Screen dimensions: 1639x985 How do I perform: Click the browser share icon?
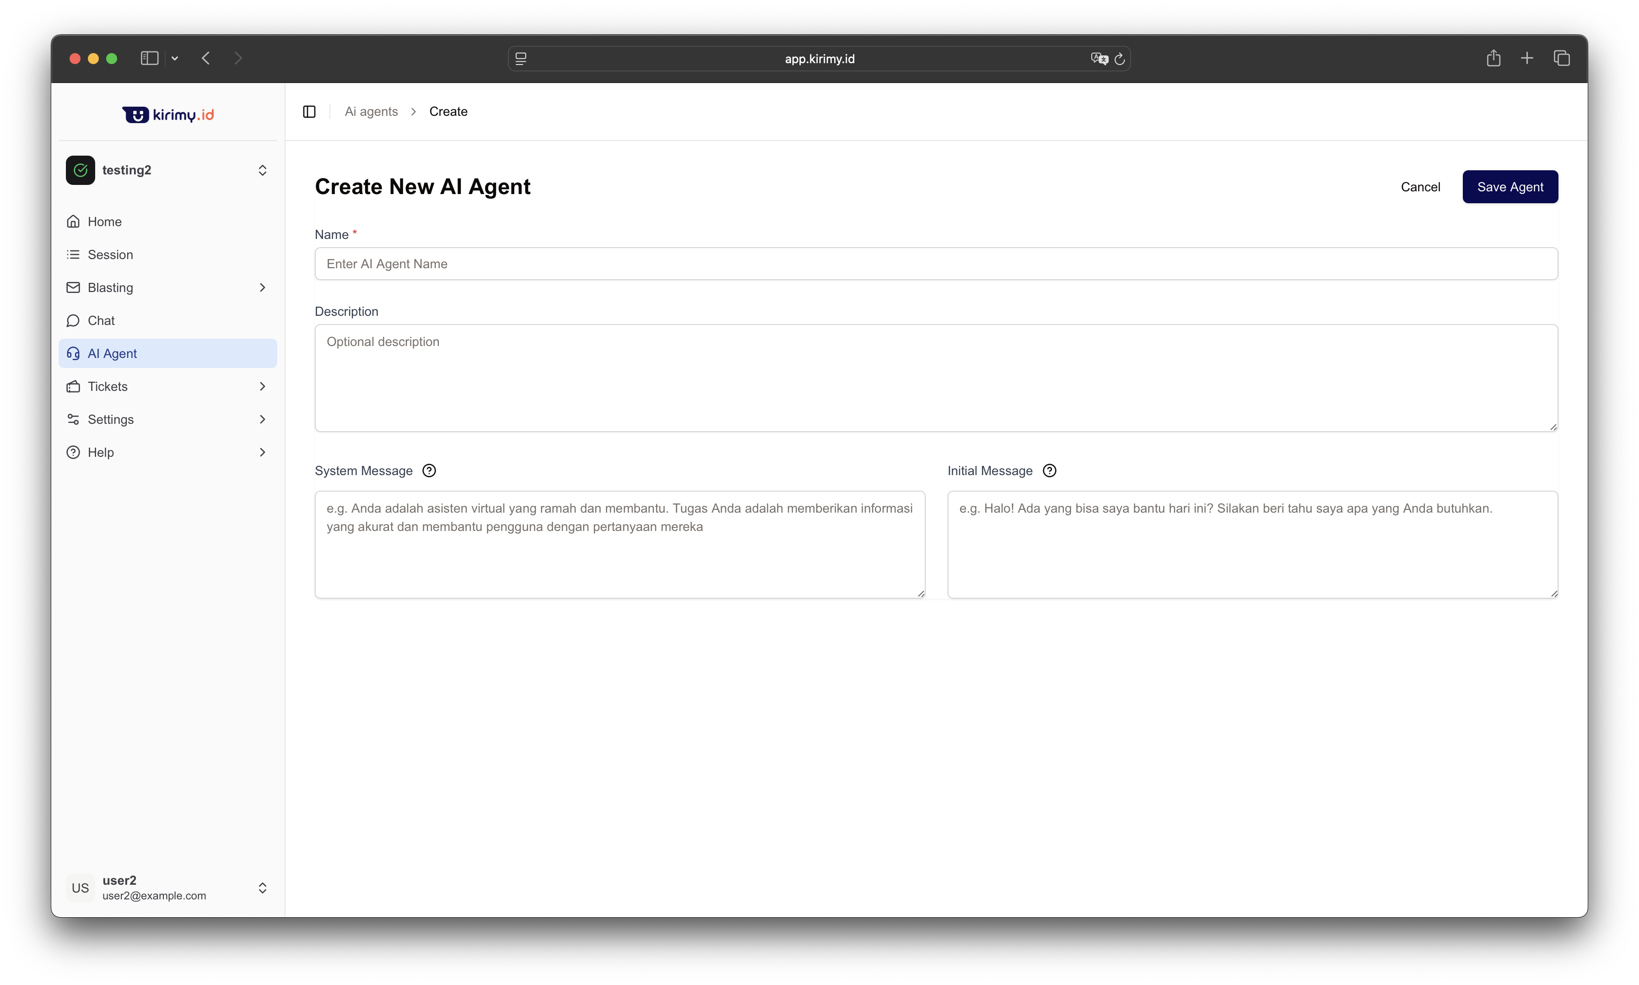pos(1493,59)
